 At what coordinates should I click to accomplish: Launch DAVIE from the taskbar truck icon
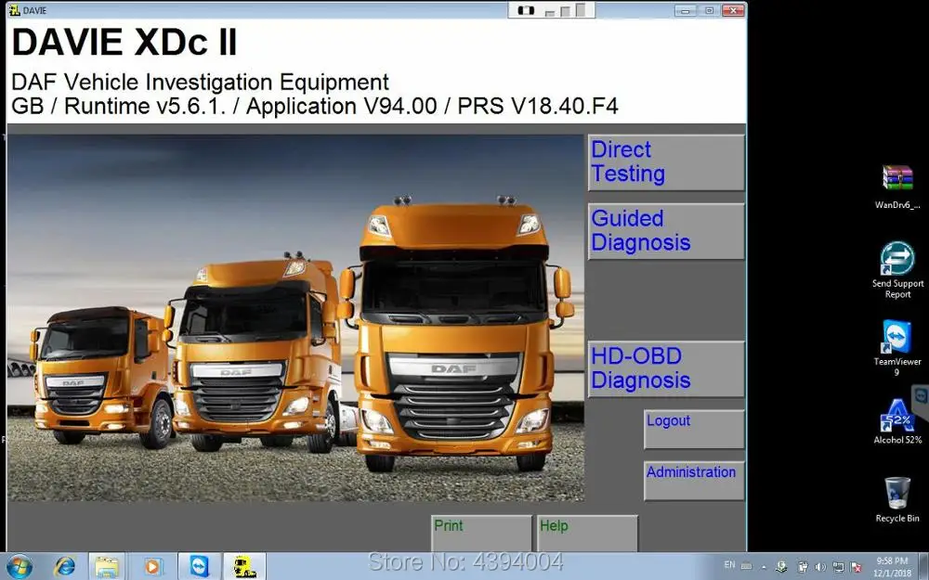244,566
